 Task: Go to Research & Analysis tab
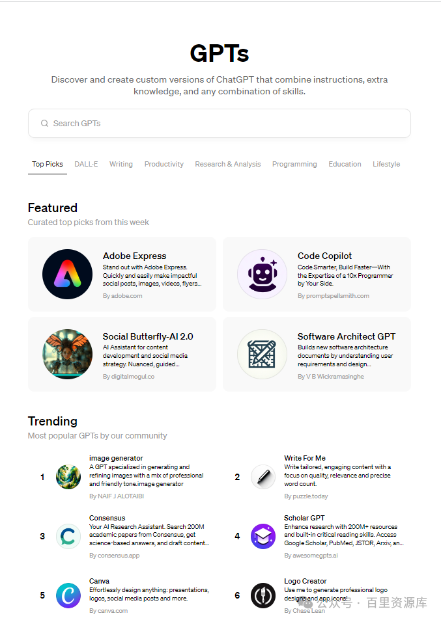[x=228, y=164]
